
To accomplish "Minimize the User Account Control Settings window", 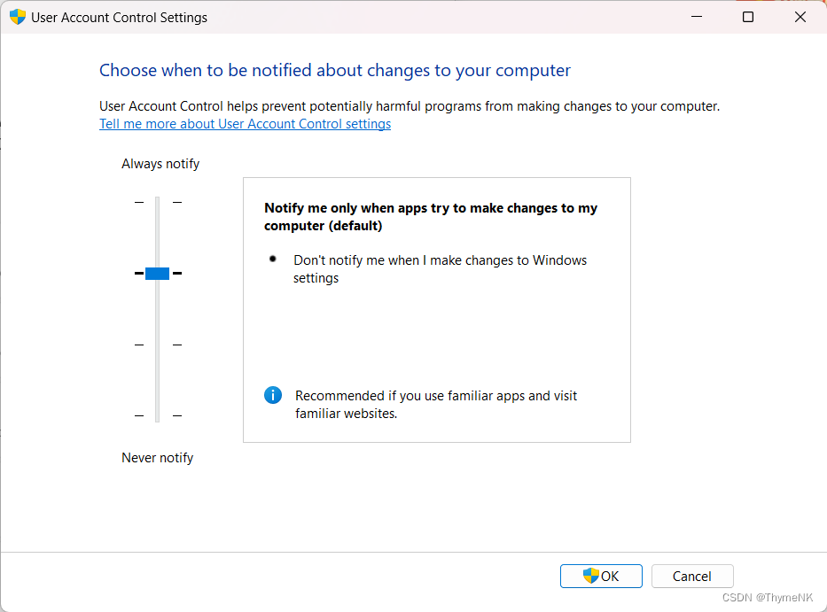I will point(697,17).
